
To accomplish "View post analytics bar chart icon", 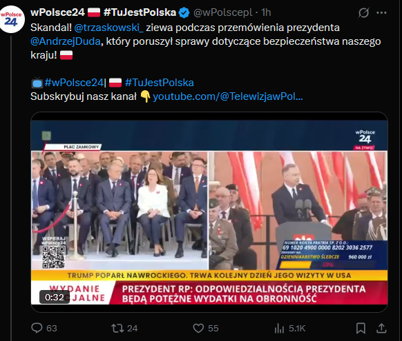I will [x=279, y=328].
